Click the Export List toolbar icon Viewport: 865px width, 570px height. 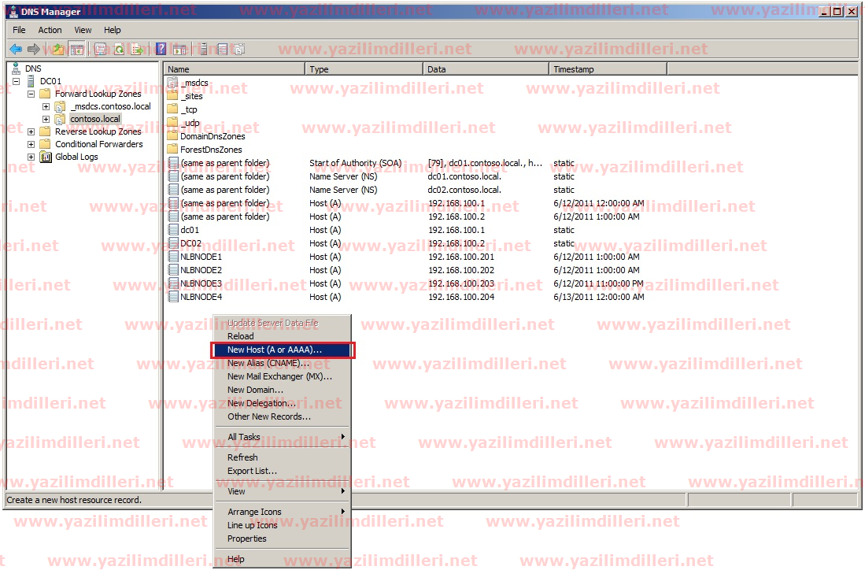[137, 49]
